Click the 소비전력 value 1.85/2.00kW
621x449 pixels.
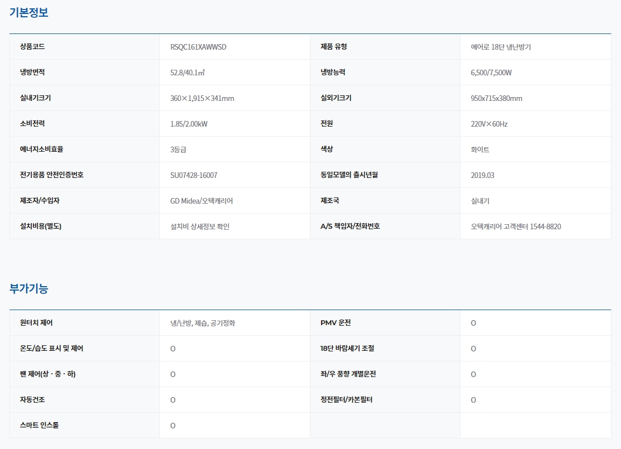click(x=188, y=124)
